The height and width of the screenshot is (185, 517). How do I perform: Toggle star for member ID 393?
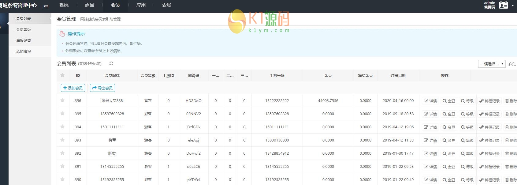(62, 140)
